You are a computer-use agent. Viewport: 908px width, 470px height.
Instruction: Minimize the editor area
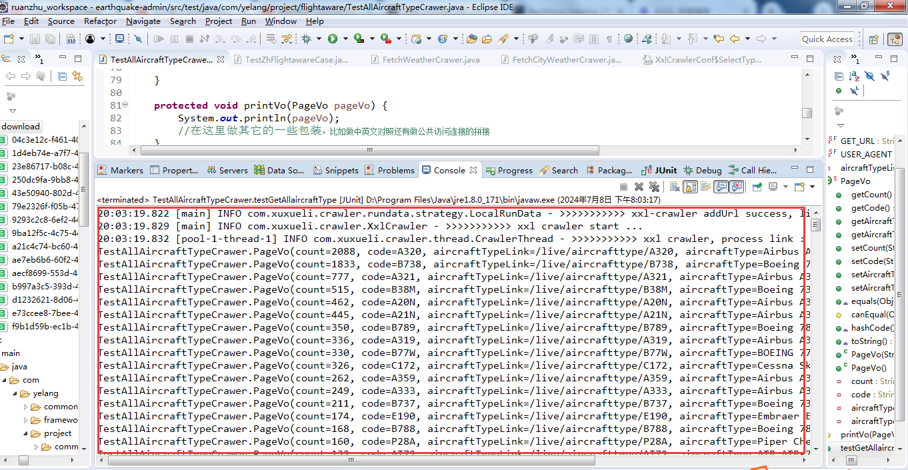click(795, 57)
